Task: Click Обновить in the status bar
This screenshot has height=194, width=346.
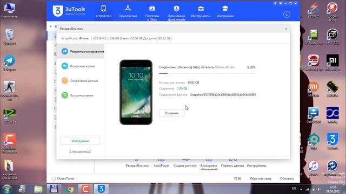Action: coord(287,178)
